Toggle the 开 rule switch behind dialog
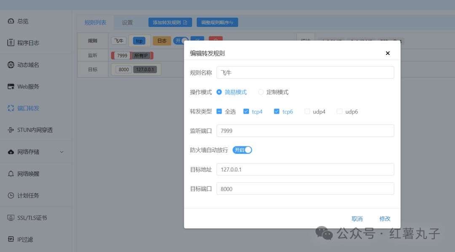The image size is (455, 252). [x=180, y=40]
